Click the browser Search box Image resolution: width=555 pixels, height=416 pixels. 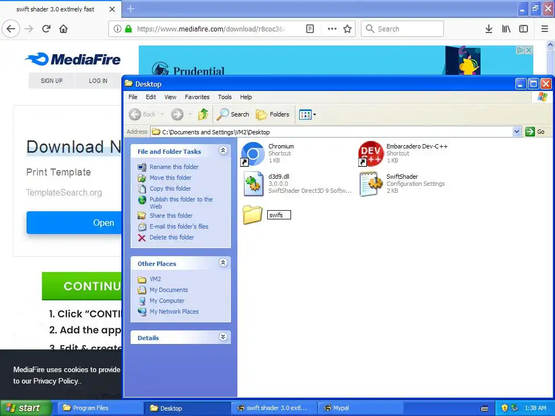click(402, 29)
